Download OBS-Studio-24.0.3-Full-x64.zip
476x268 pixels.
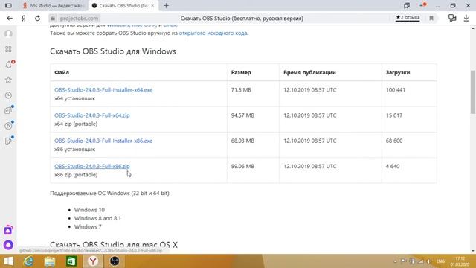click(92, 115)
